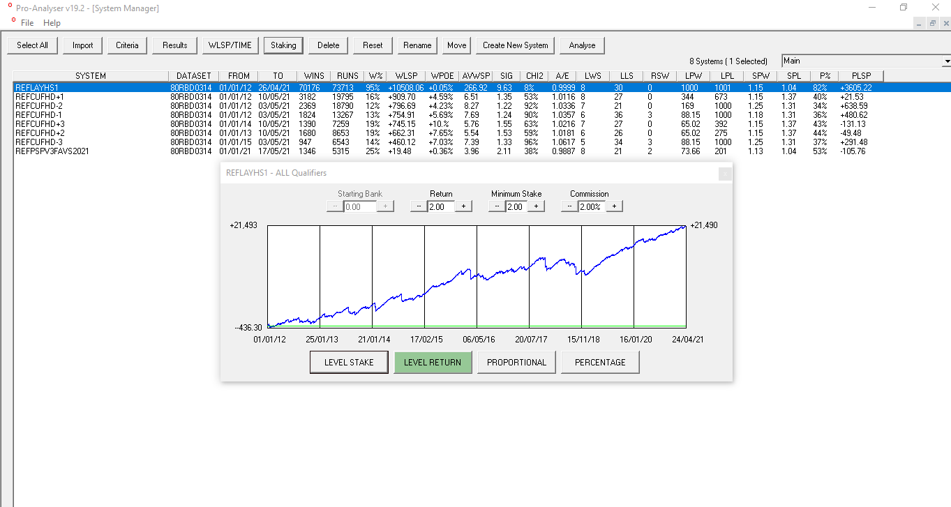
Task: Select the REFCUFHD+1 system row
Action: 40,97
